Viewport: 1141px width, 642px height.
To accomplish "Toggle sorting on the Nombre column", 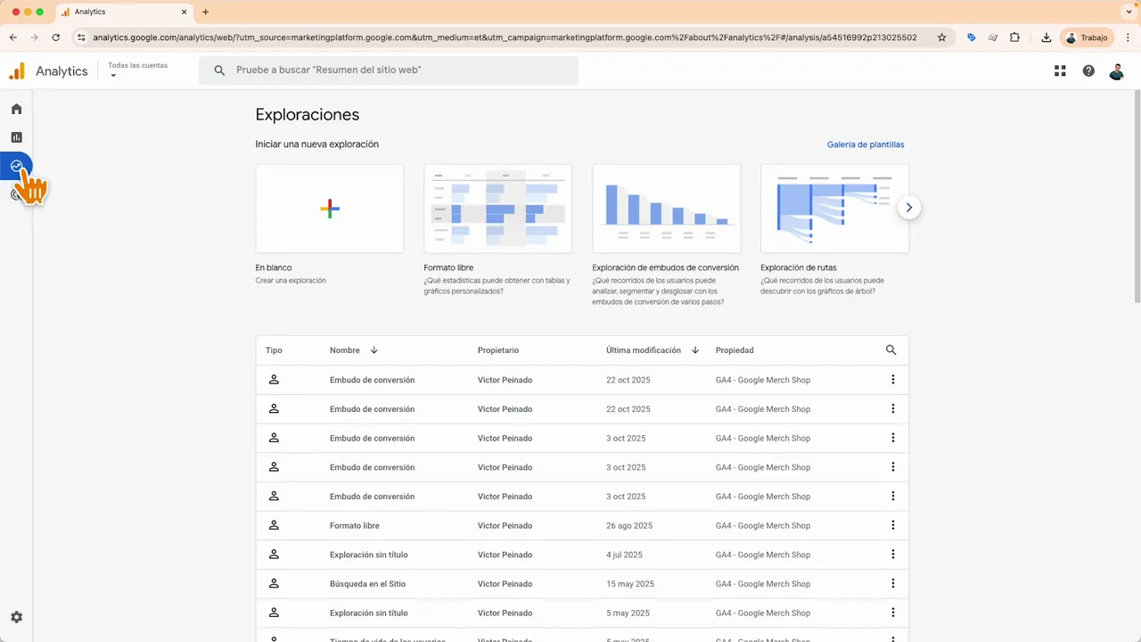I will [373, 350].
